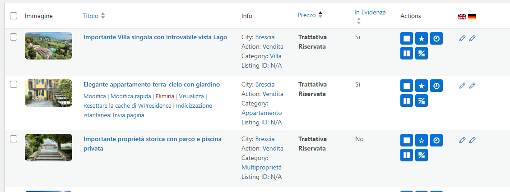Image resolution: width=510 pixels, height=192 pixels.
Task: Click the percent icon on the Elegante appartamento row
Action: (x=422, y=101)
